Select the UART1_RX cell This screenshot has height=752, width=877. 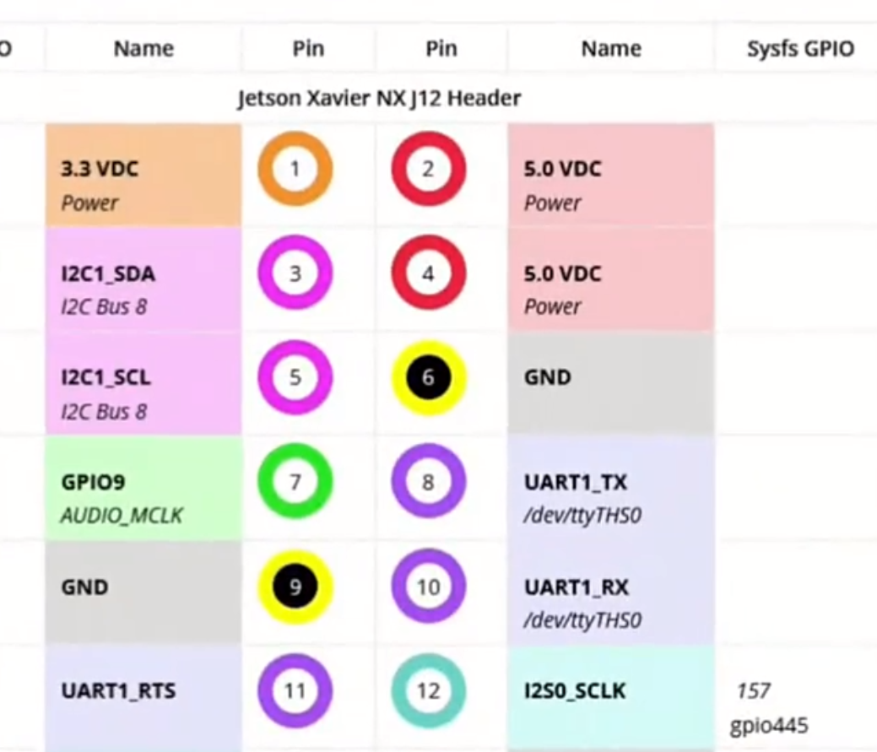(611, 592)
